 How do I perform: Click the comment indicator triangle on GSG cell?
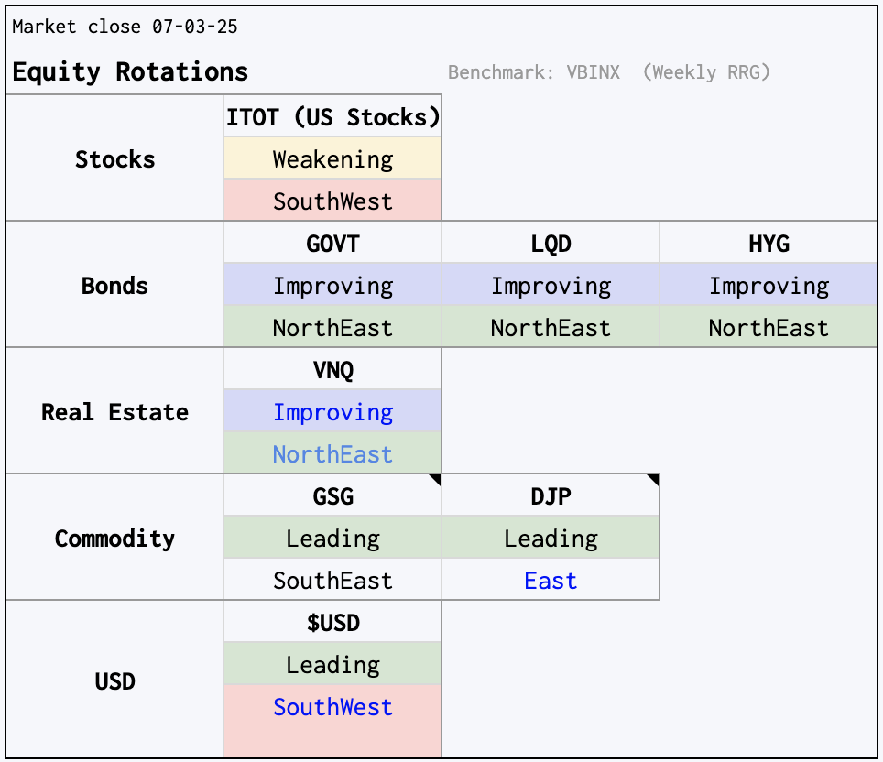tap(436, 479)
